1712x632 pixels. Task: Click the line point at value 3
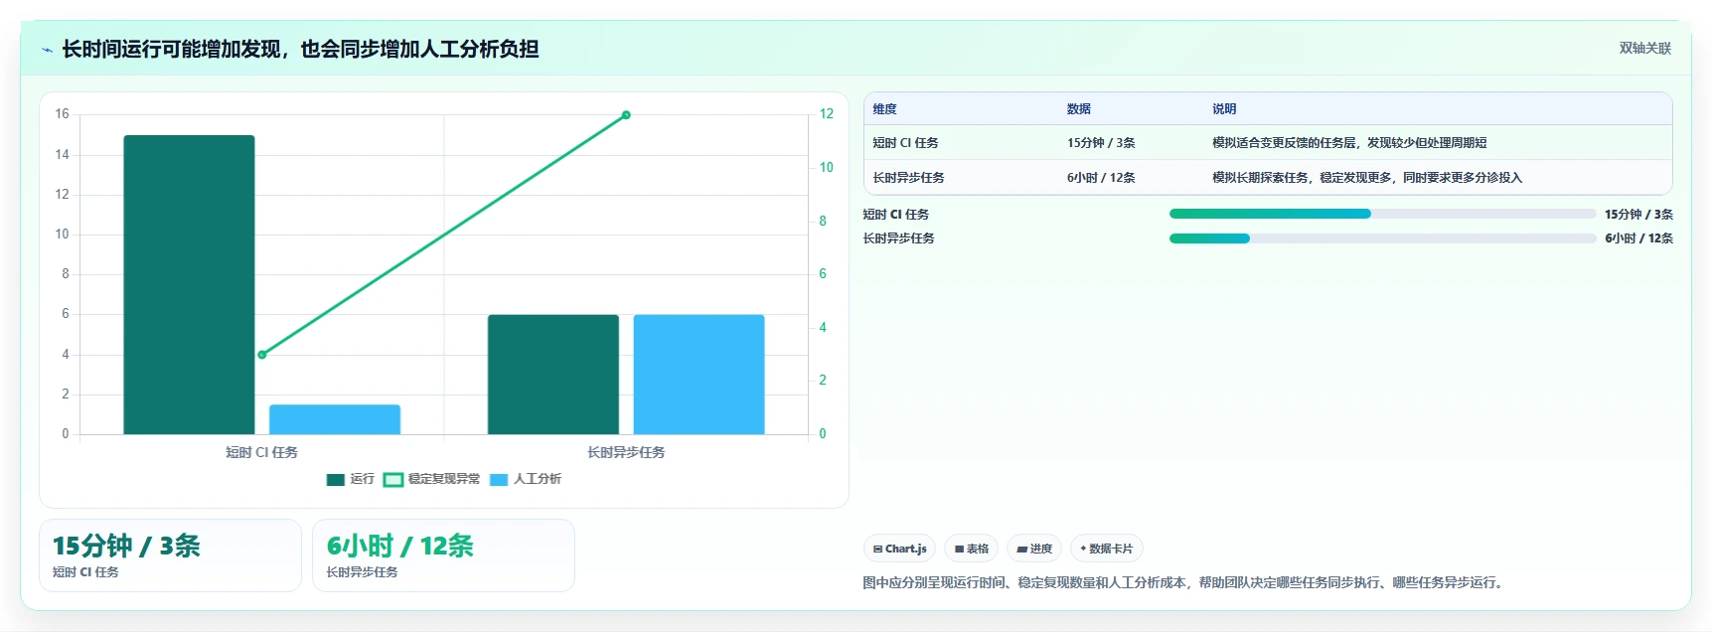coord(262,355)
